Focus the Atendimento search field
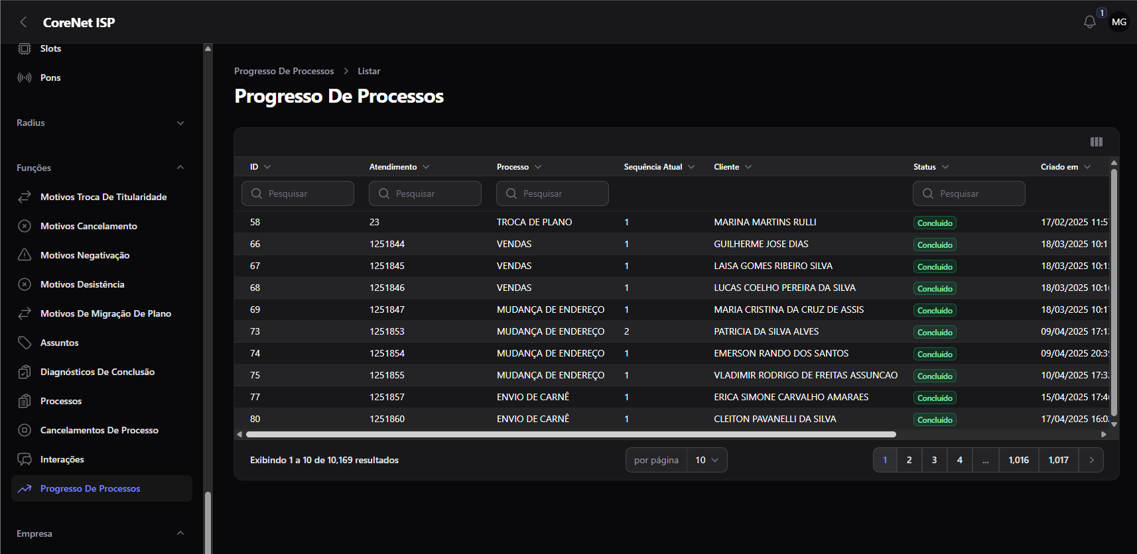Screen dimensions: 1137x554 click(x=425, y=194)
